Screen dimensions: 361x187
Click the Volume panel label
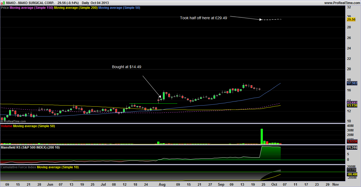tap(7, 126)
